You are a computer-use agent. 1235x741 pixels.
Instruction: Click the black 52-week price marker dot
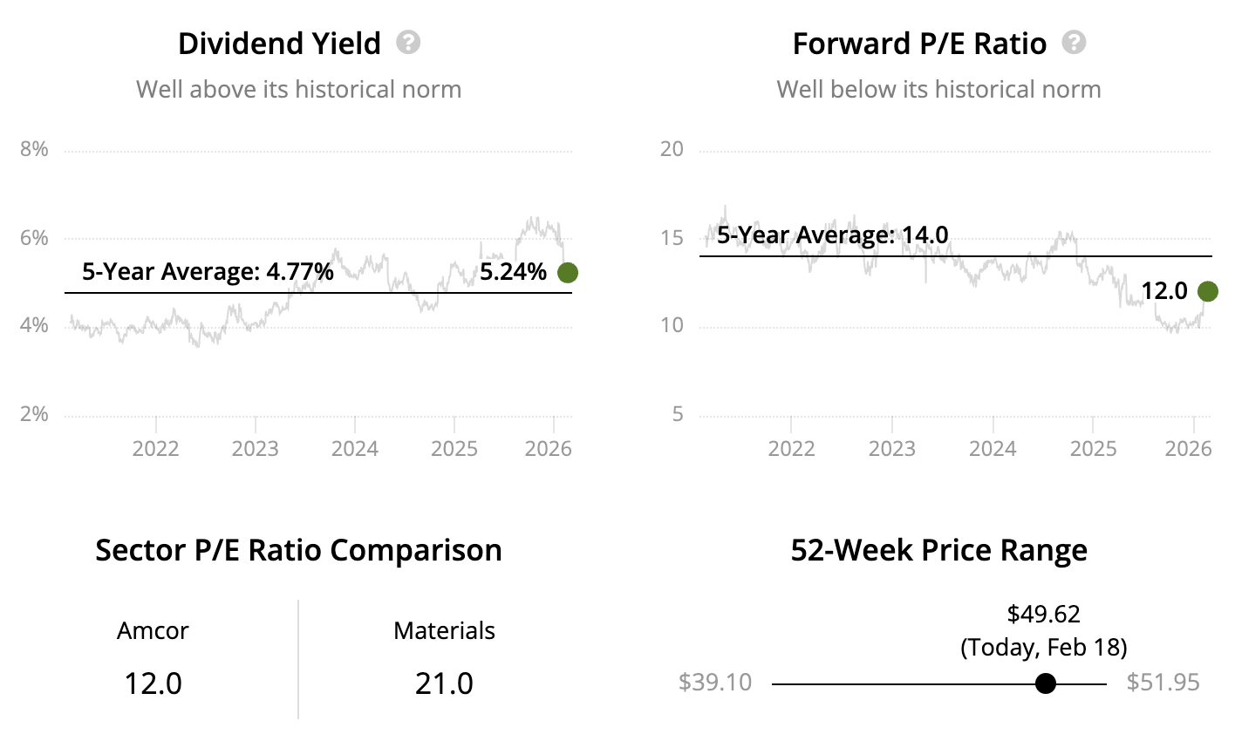pos(1045,683)
